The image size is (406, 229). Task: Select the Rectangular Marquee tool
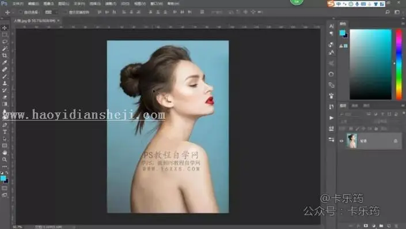pos(5,35)
